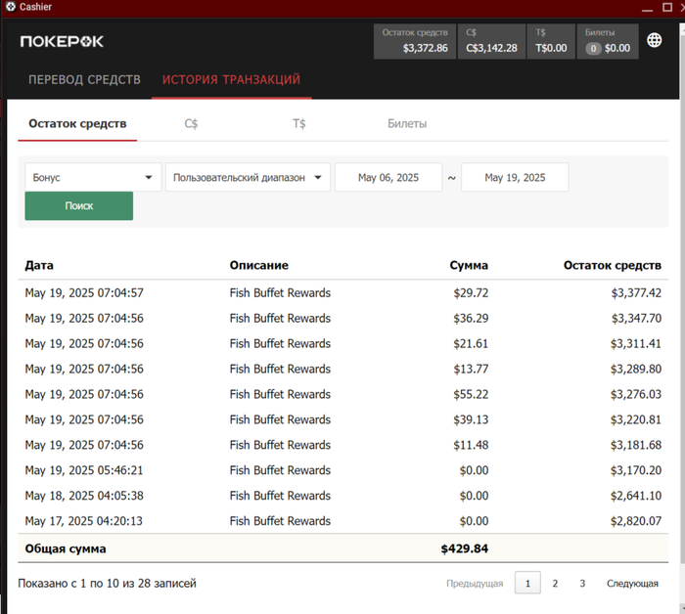Click the balance $2,820.07
Viewport: 685px width, 614px height.
click(636, 520)
